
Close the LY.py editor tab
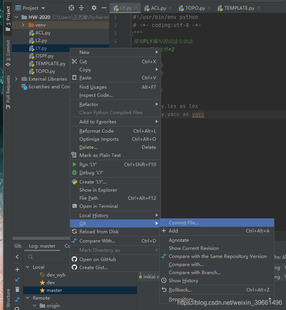pyautogui.click(x=136, y=8)
